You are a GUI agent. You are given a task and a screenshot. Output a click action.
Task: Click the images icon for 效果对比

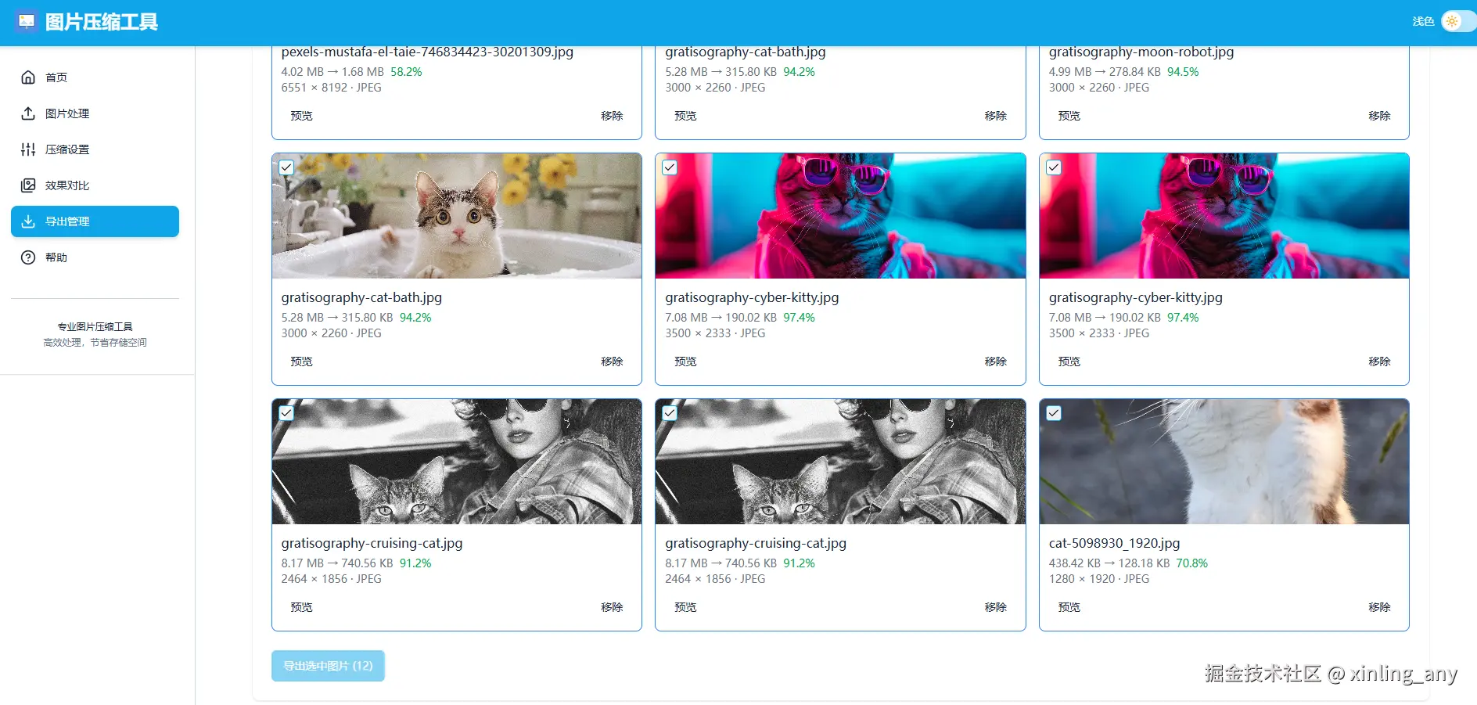coord(28,185)
